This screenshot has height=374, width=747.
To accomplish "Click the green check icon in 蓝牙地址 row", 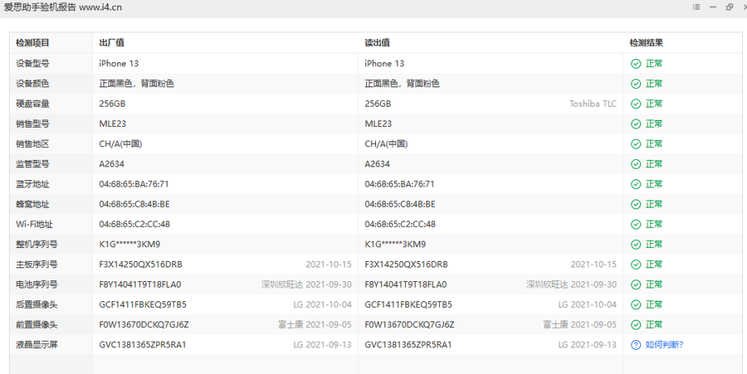I will coord(636,184).
